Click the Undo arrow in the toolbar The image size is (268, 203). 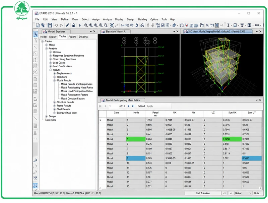coord(56,25)
